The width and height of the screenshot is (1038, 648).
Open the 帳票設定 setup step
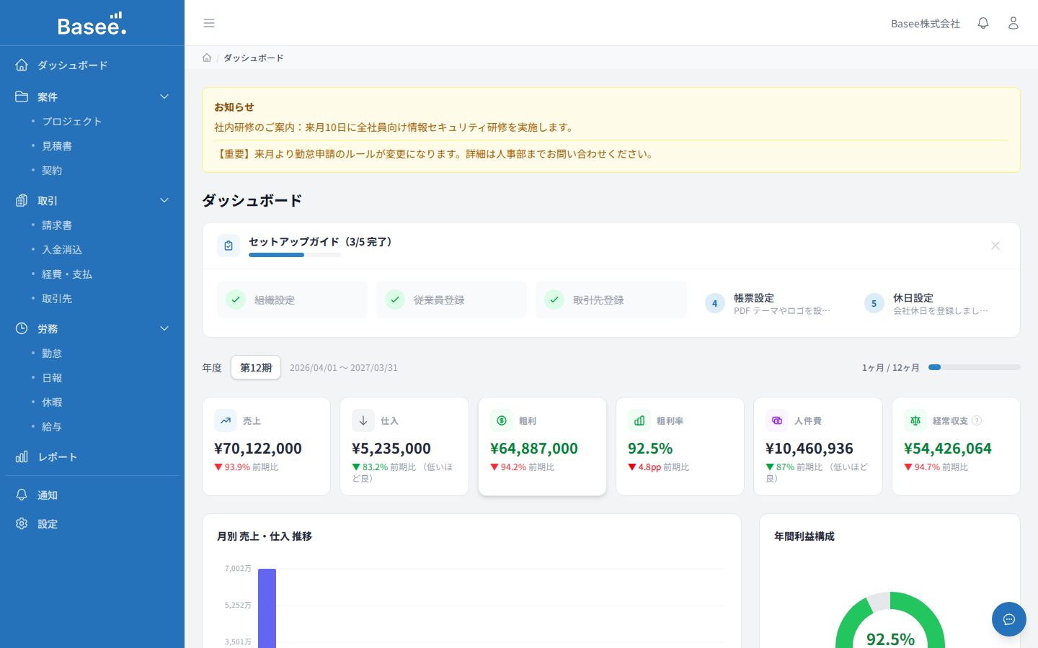click(771, 303)
